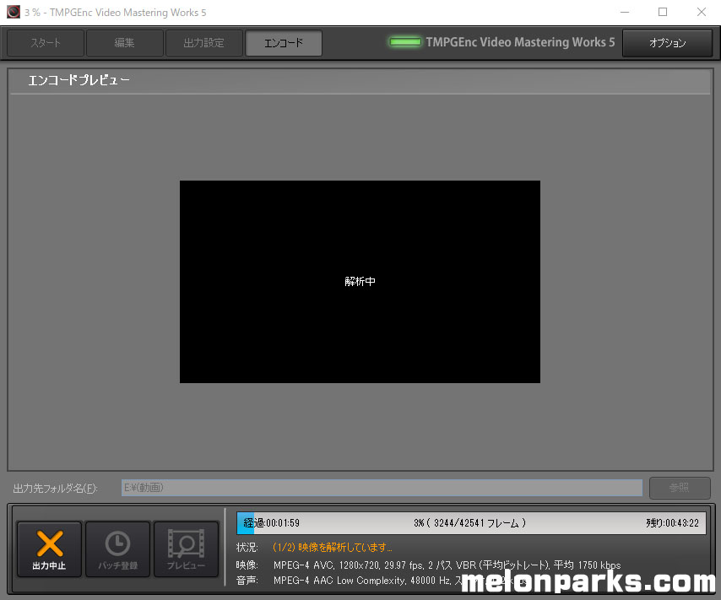Click the output folder path field E:¥(動画)
The height and width of the screenshot is (600, 721).
382,488
